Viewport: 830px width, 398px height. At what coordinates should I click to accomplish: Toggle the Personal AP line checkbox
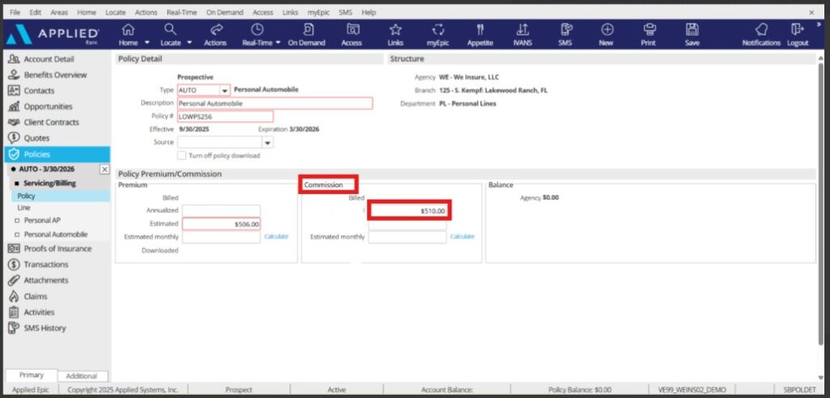17,220
